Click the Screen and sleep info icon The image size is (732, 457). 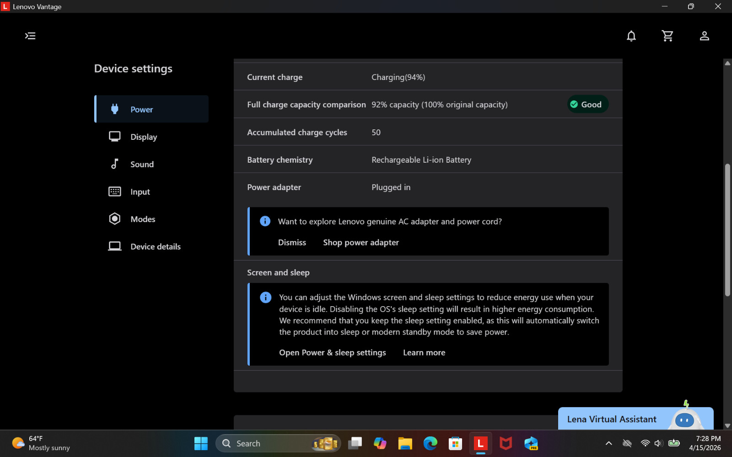(265, 297)
